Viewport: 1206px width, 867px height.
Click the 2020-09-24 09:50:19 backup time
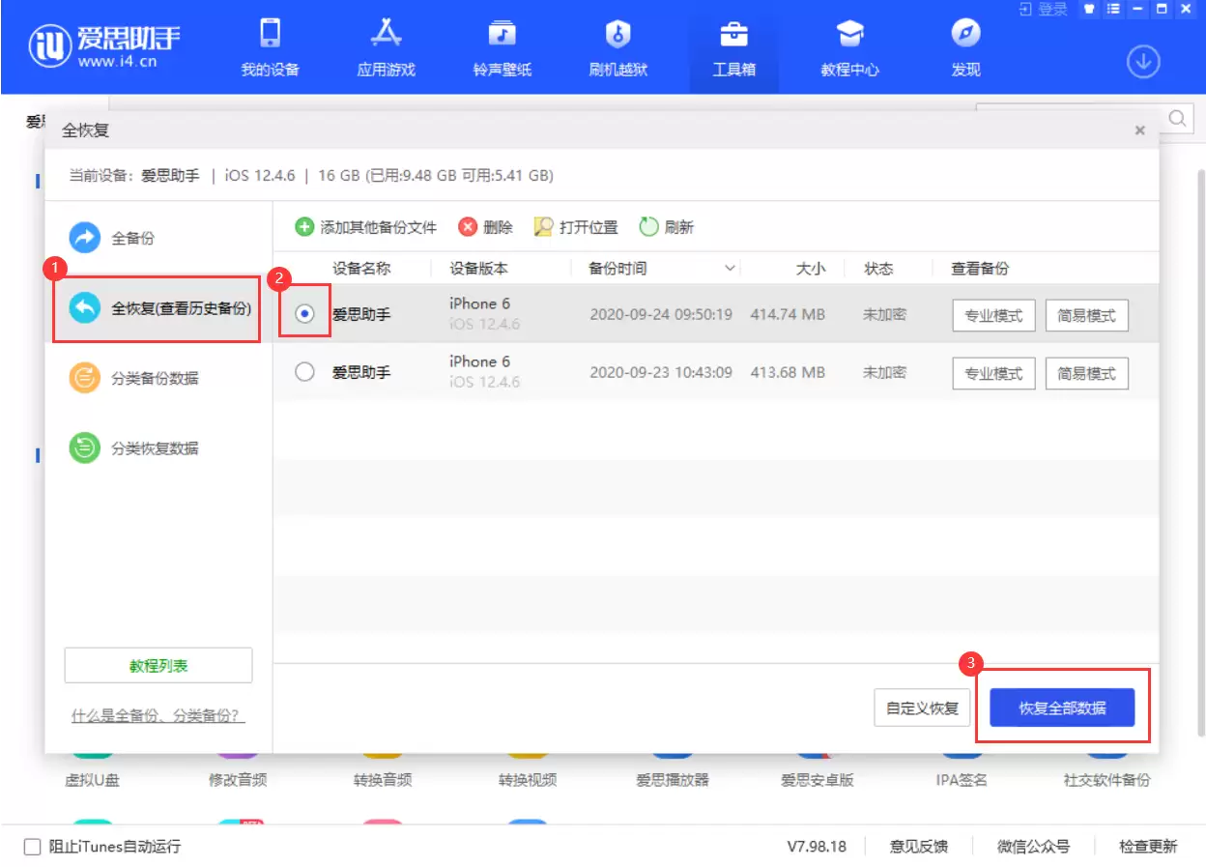point(661,315)
